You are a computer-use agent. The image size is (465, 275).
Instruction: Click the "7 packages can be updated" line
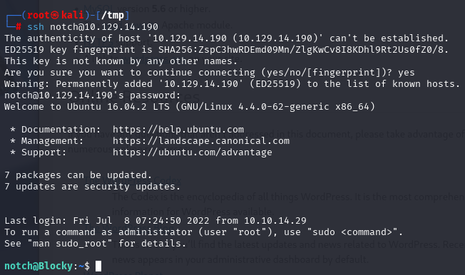coord(78,175)
